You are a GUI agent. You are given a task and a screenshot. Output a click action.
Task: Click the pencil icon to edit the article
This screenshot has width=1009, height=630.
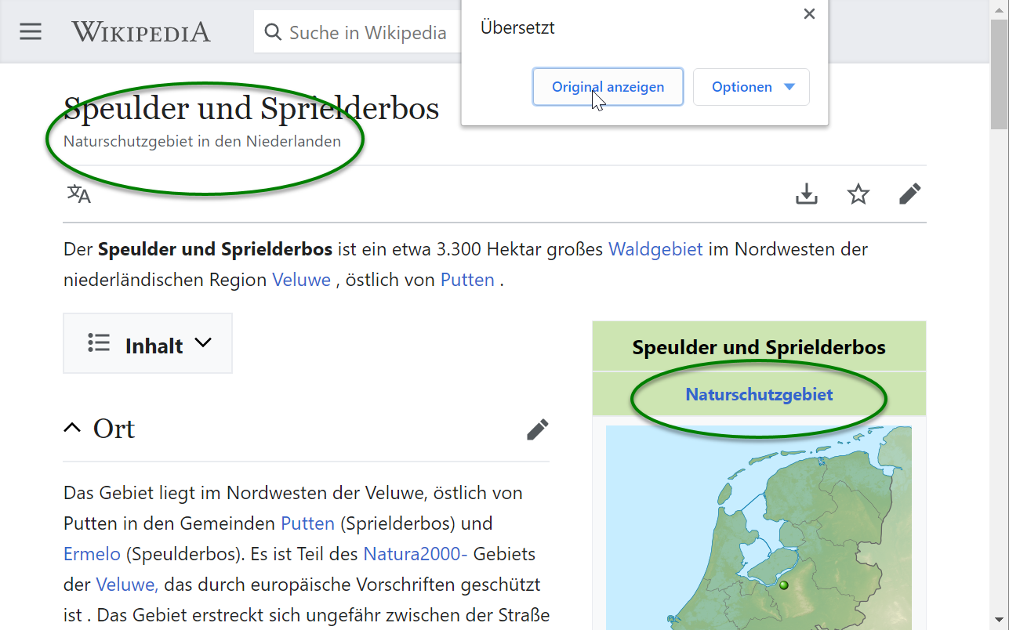(909, 194)
